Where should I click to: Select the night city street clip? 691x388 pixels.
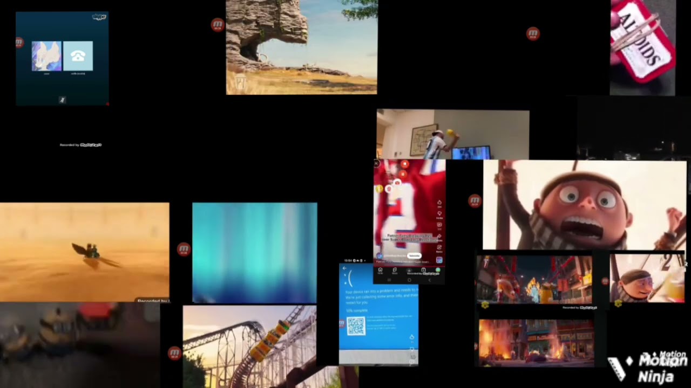[534, 280]
